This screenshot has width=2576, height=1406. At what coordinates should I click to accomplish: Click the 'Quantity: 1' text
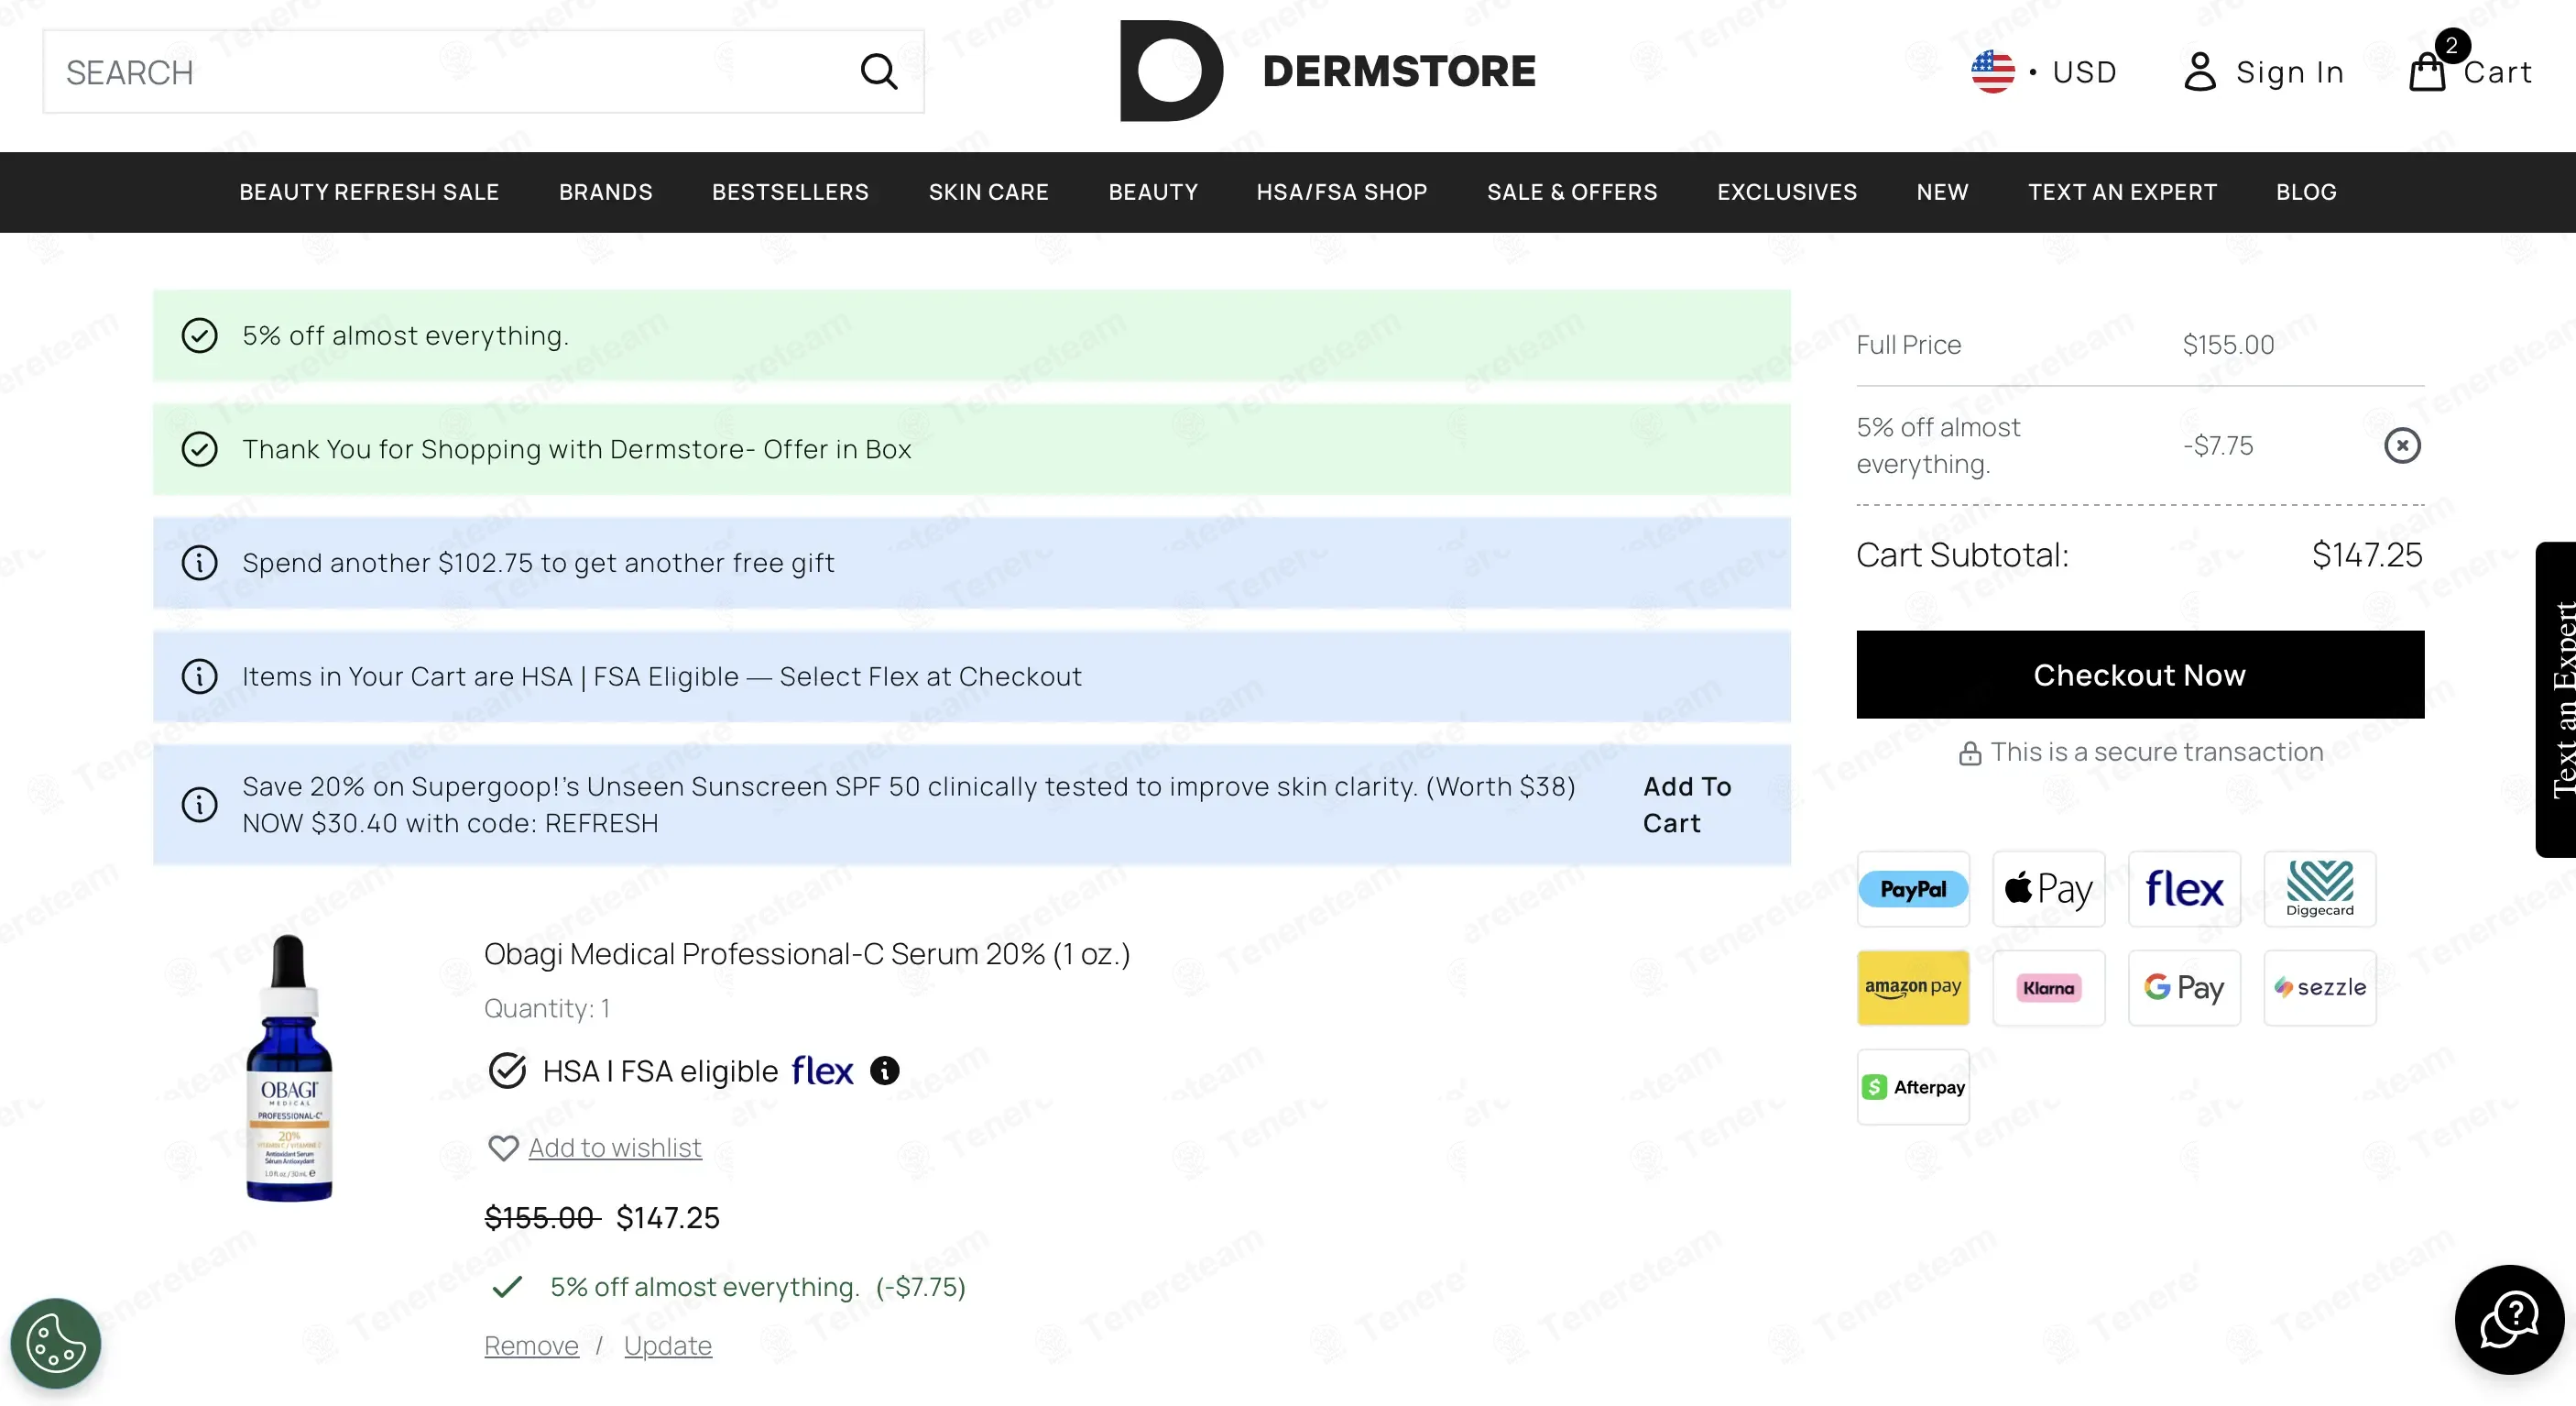(x=547, y=1009)
